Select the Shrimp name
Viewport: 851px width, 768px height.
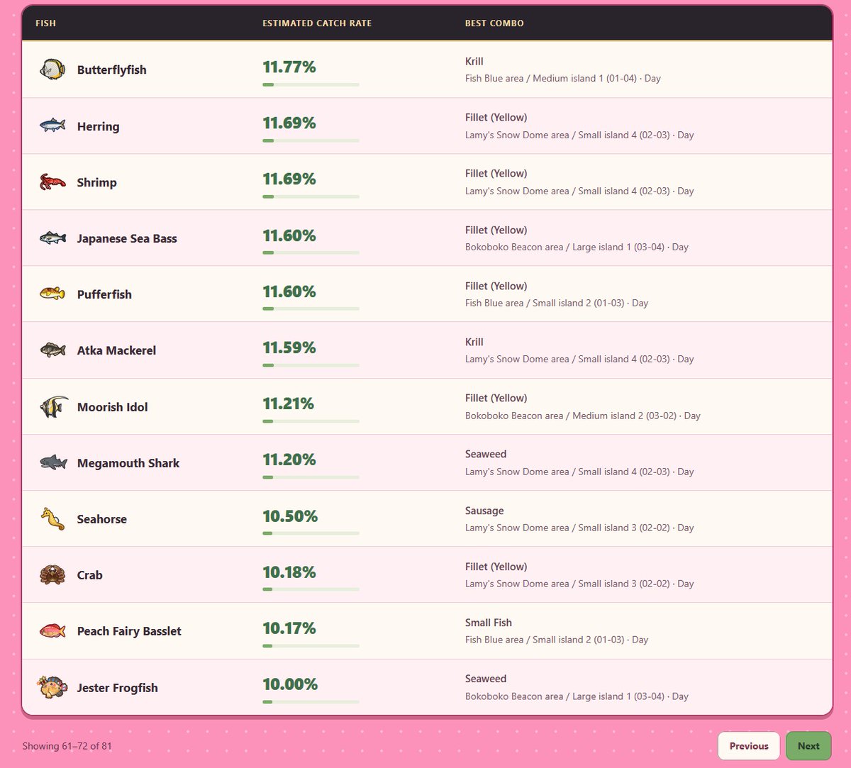(96, 182)
